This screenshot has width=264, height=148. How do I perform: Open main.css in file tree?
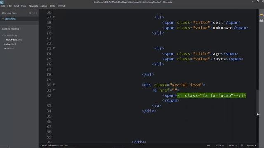9,49
